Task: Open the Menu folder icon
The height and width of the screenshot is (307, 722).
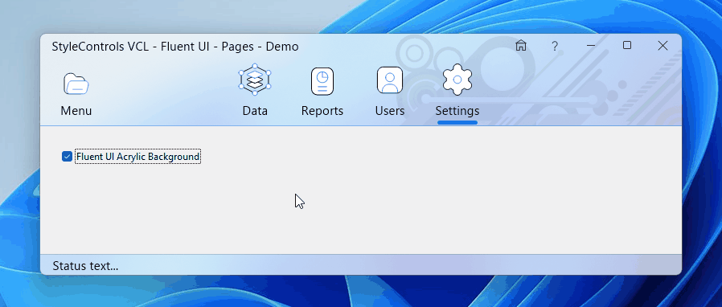Action: click(76, 84)
